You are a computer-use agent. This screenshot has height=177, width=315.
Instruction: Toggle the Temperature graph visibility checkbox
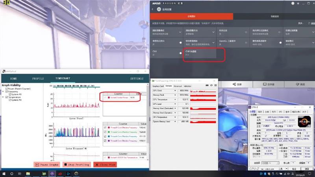coord(7,97)
